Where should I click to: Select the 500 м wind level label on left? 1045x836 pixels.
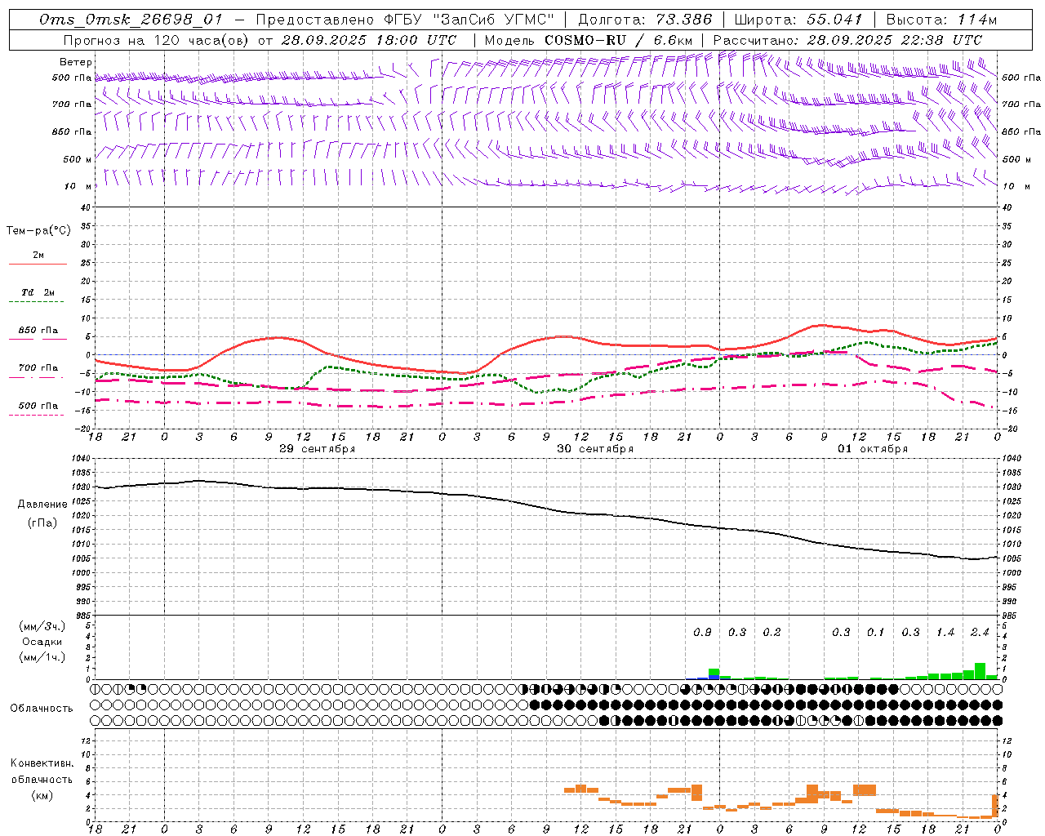(78, 159)
